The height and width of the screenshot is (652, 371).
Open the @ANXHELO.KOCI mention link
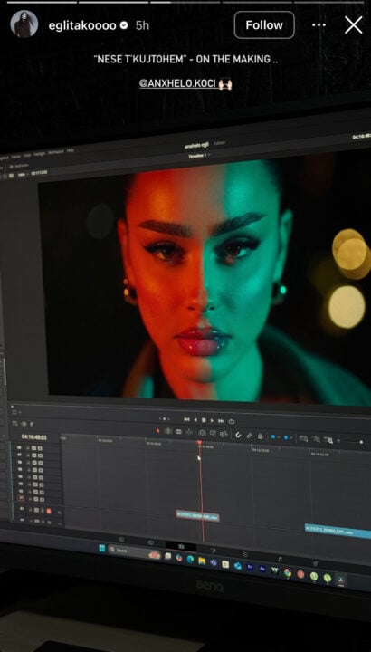177,83
